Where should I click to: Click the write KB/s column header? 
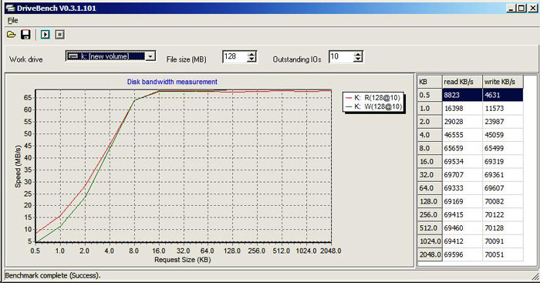coord(503,82)
